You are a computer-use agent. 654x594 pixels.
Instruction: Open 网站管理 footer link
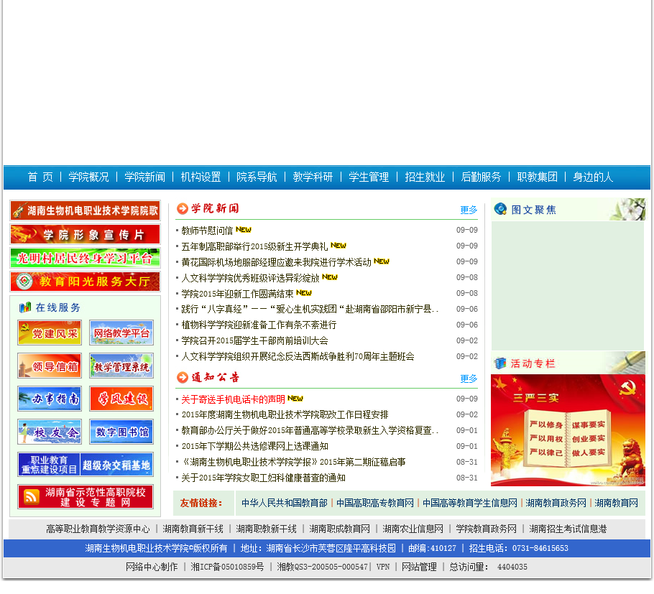(419, 567)
